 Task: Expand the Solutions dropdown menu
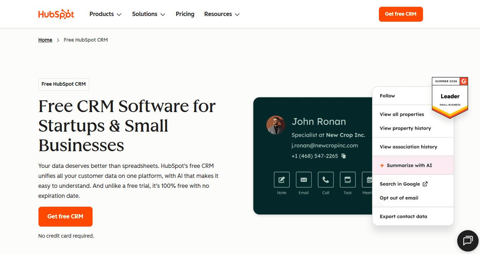(148, 14)
